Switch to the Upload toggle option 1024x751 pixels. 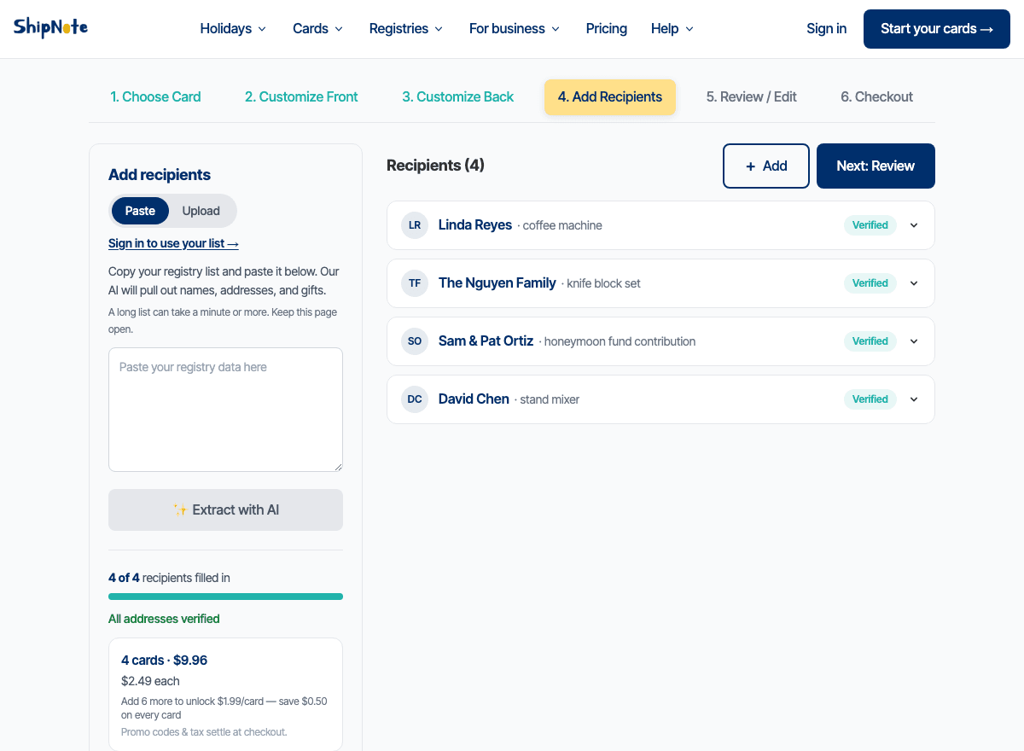tap(201, 211)
